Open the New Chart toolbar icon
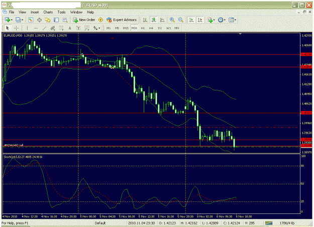The height and width of the screenshot is (227, 314). point(8,20)
